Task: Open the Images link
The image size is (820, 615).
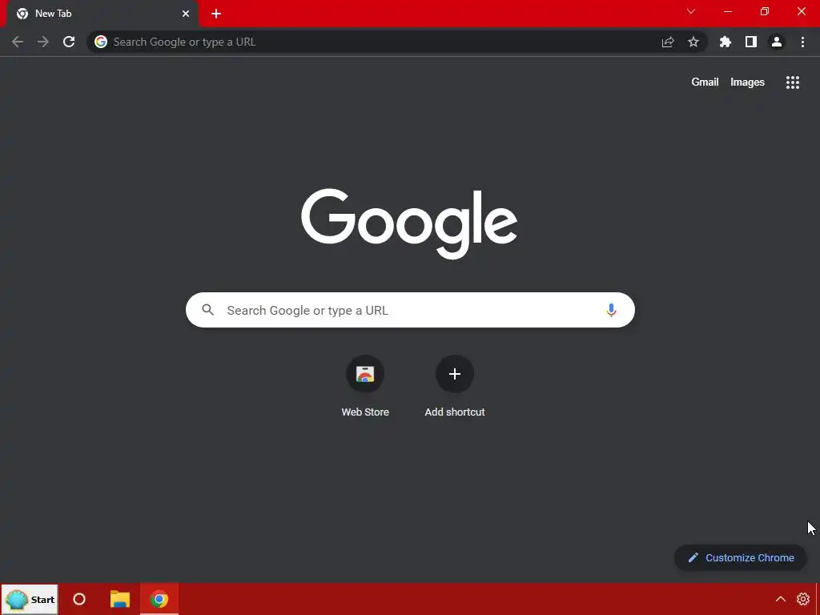Action: pos(747,82)
